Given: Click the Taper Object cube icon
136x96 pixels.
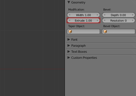Looking at the screenshot, I should point(70,31).
